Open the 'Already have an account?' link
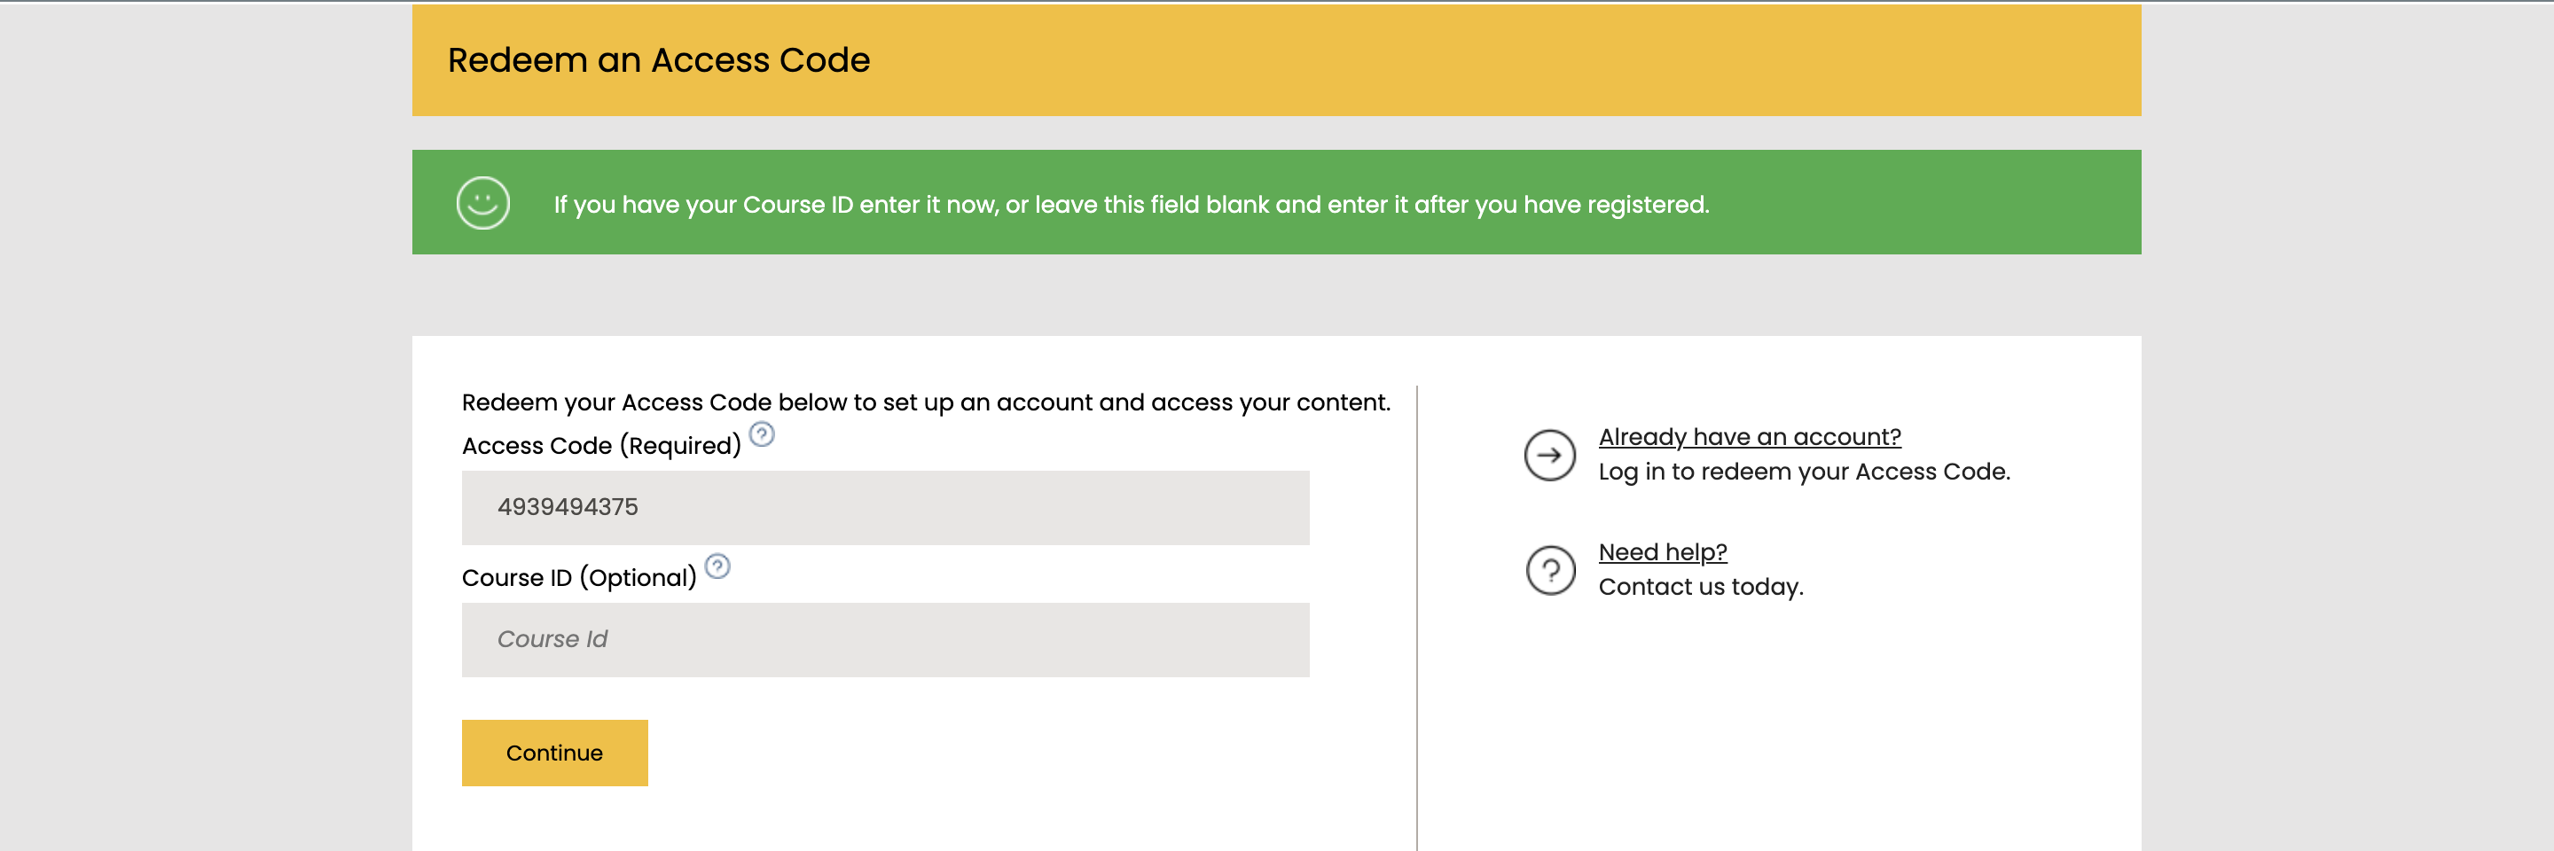Image resolution: width=2554 pixels, height=851 pixels. (x=1749, y=437)
